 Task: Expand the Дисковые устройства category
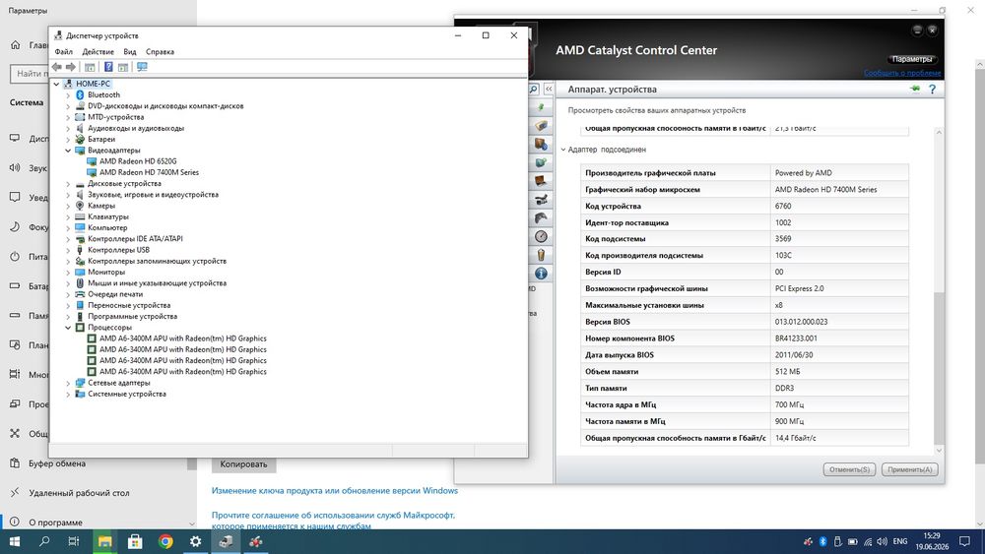point(68,184)
